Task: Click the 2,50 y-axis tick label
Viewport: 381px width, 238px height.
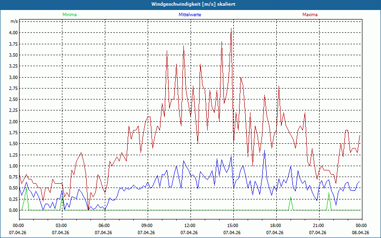Action: point(13,99)
